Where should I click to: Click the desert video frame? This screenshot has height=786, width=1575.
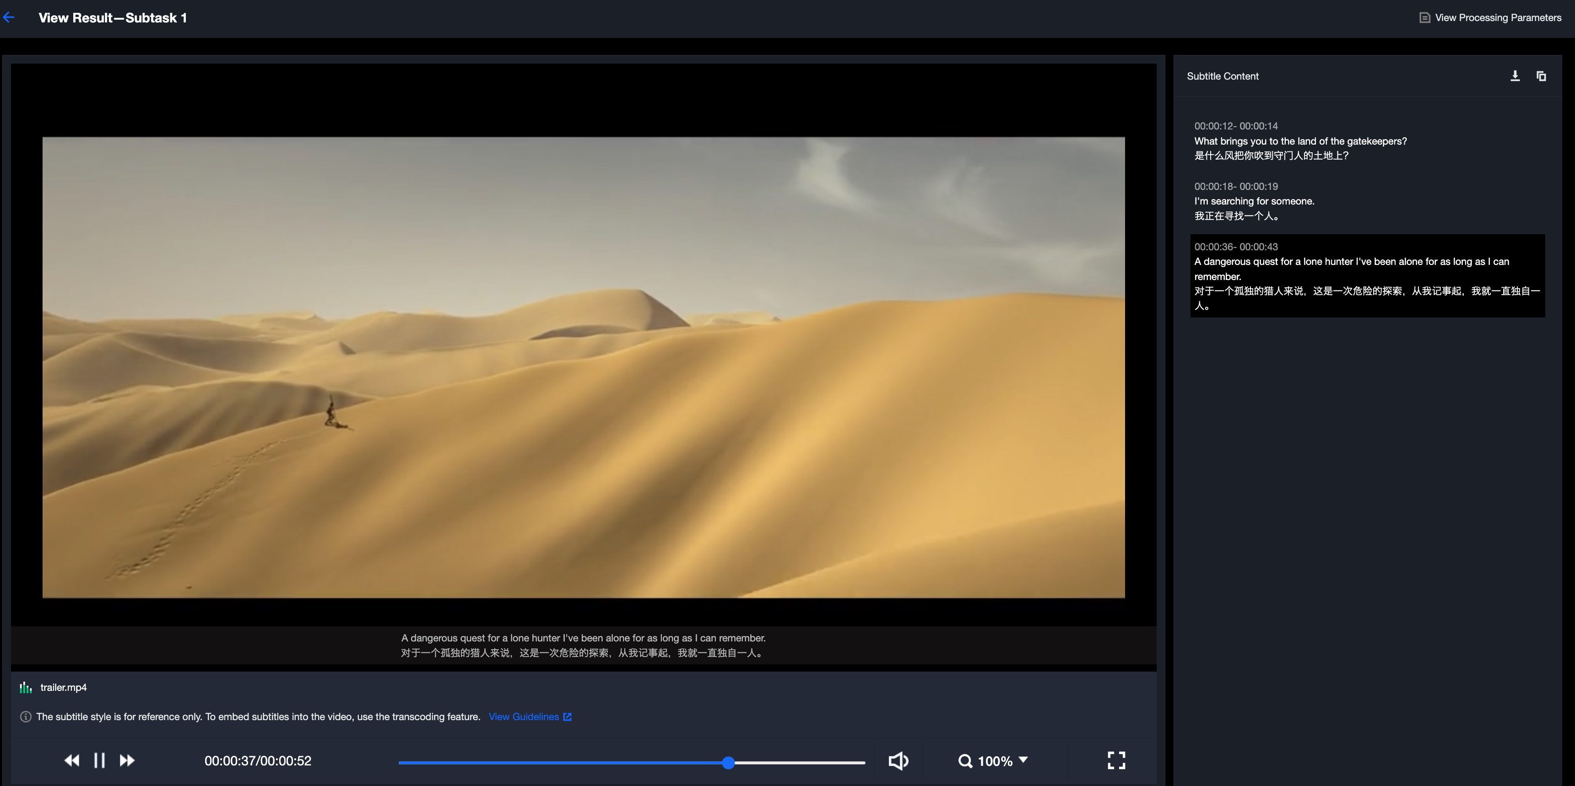583,367
